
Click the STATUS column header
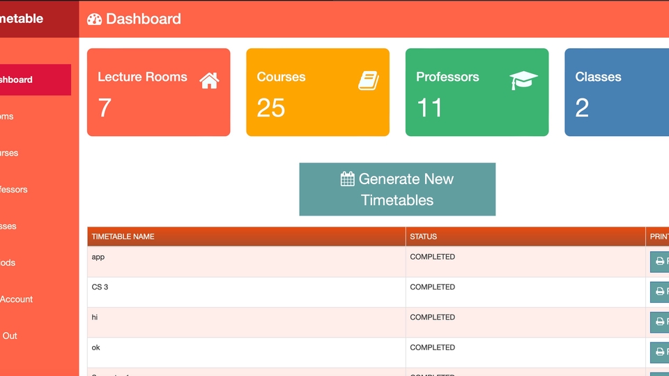coord(525,236)
